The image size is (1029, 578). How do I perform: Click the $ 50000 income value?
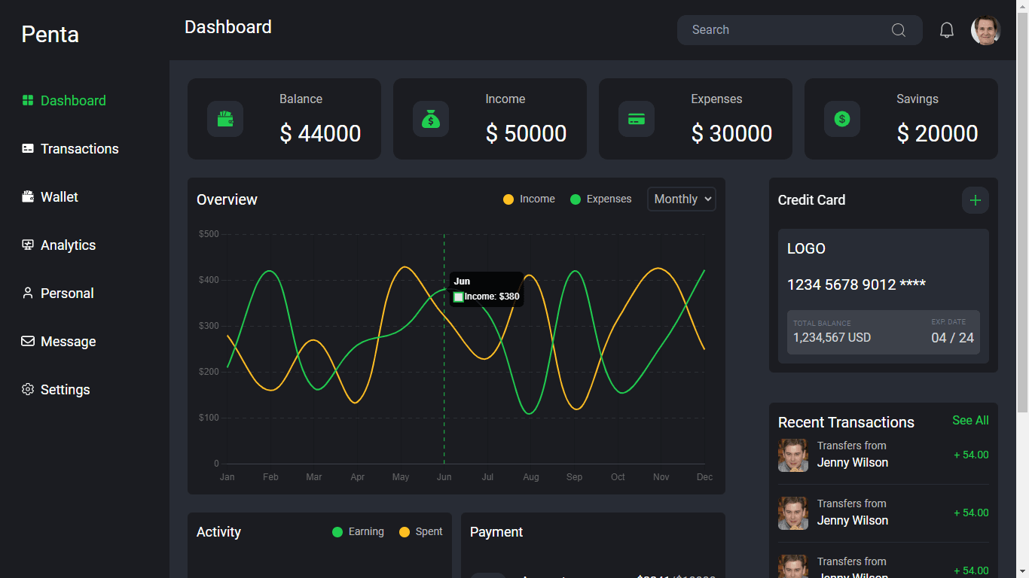point(526,133)
